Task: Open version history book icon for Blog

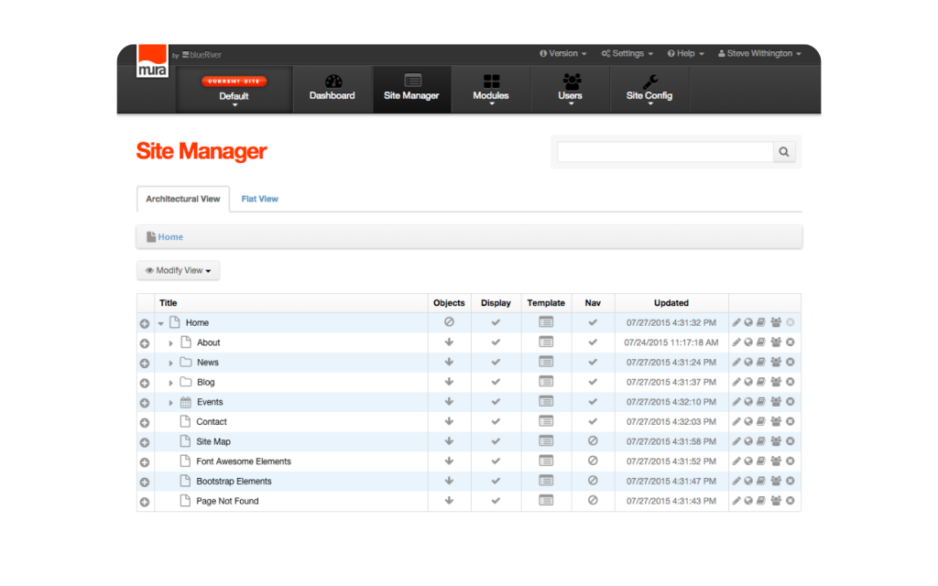Action: coord(761,383)
